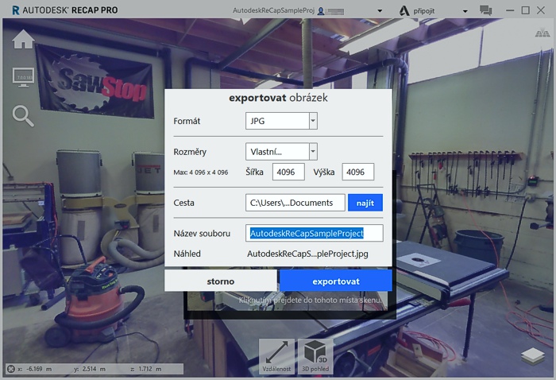
Task: Expand the Formát JPG dropdown
Action: (313, 121)
